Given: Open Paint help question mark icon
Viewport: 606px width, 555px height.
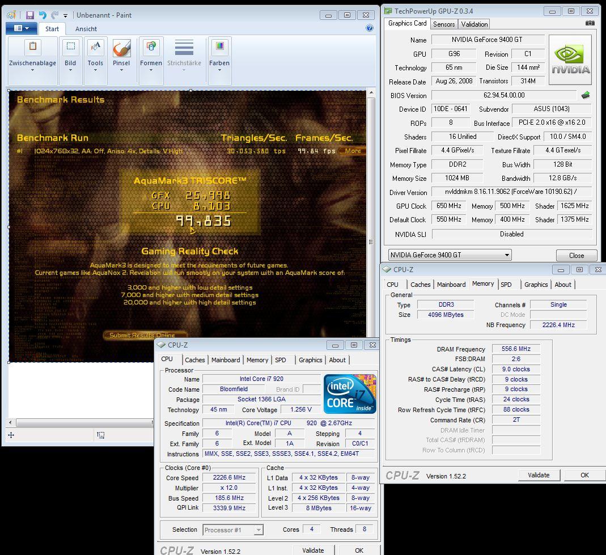Looking at the screenshot, I should 370,28.
